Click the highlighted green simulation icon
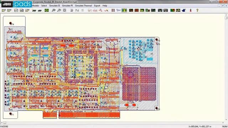 point(124,10)
